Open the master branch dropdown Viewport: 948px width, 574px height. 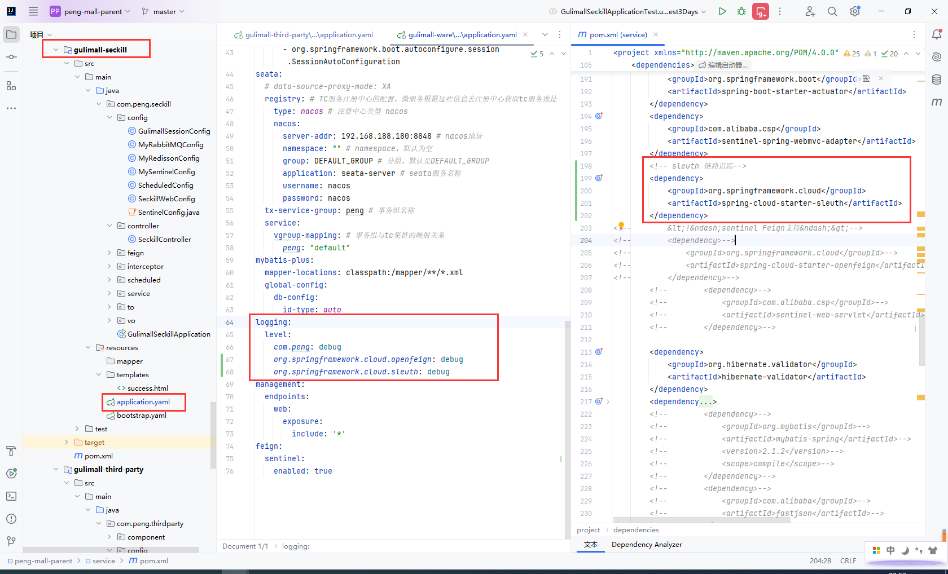(163, 11)
